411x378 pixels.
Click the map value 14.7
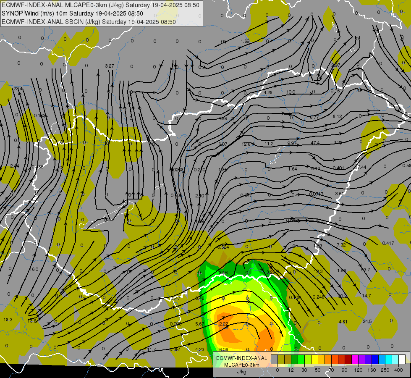366,296
